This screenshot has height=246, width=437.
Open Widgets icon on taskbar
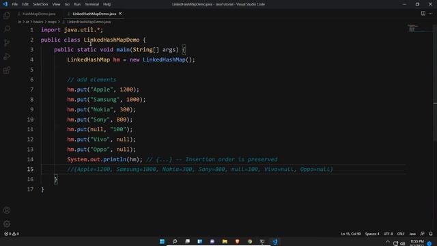point(200,241)
